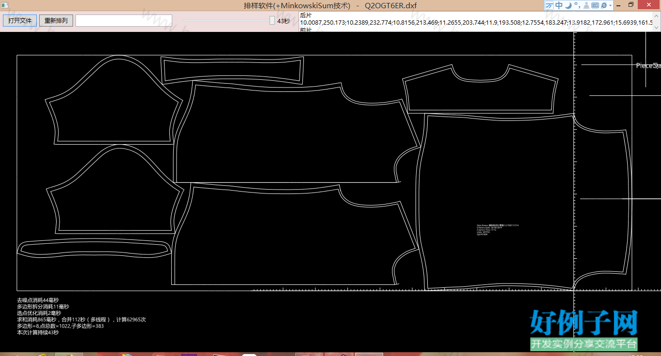The image size is (661, 356).
Task: Click the 重新排列 button
Action: click(x=56, y=21)
